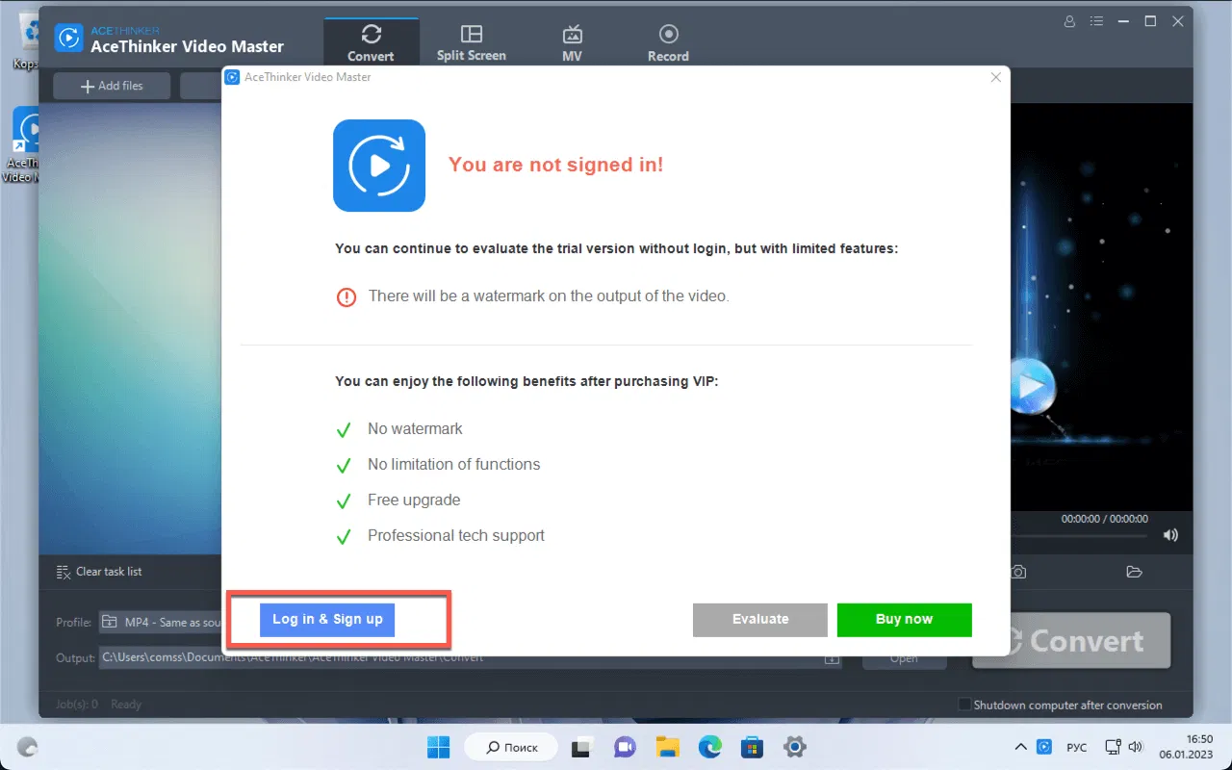Open the widgets icon on the taskbar
Viewport: 1232px width, 770px height.
(x=28, y=747)
